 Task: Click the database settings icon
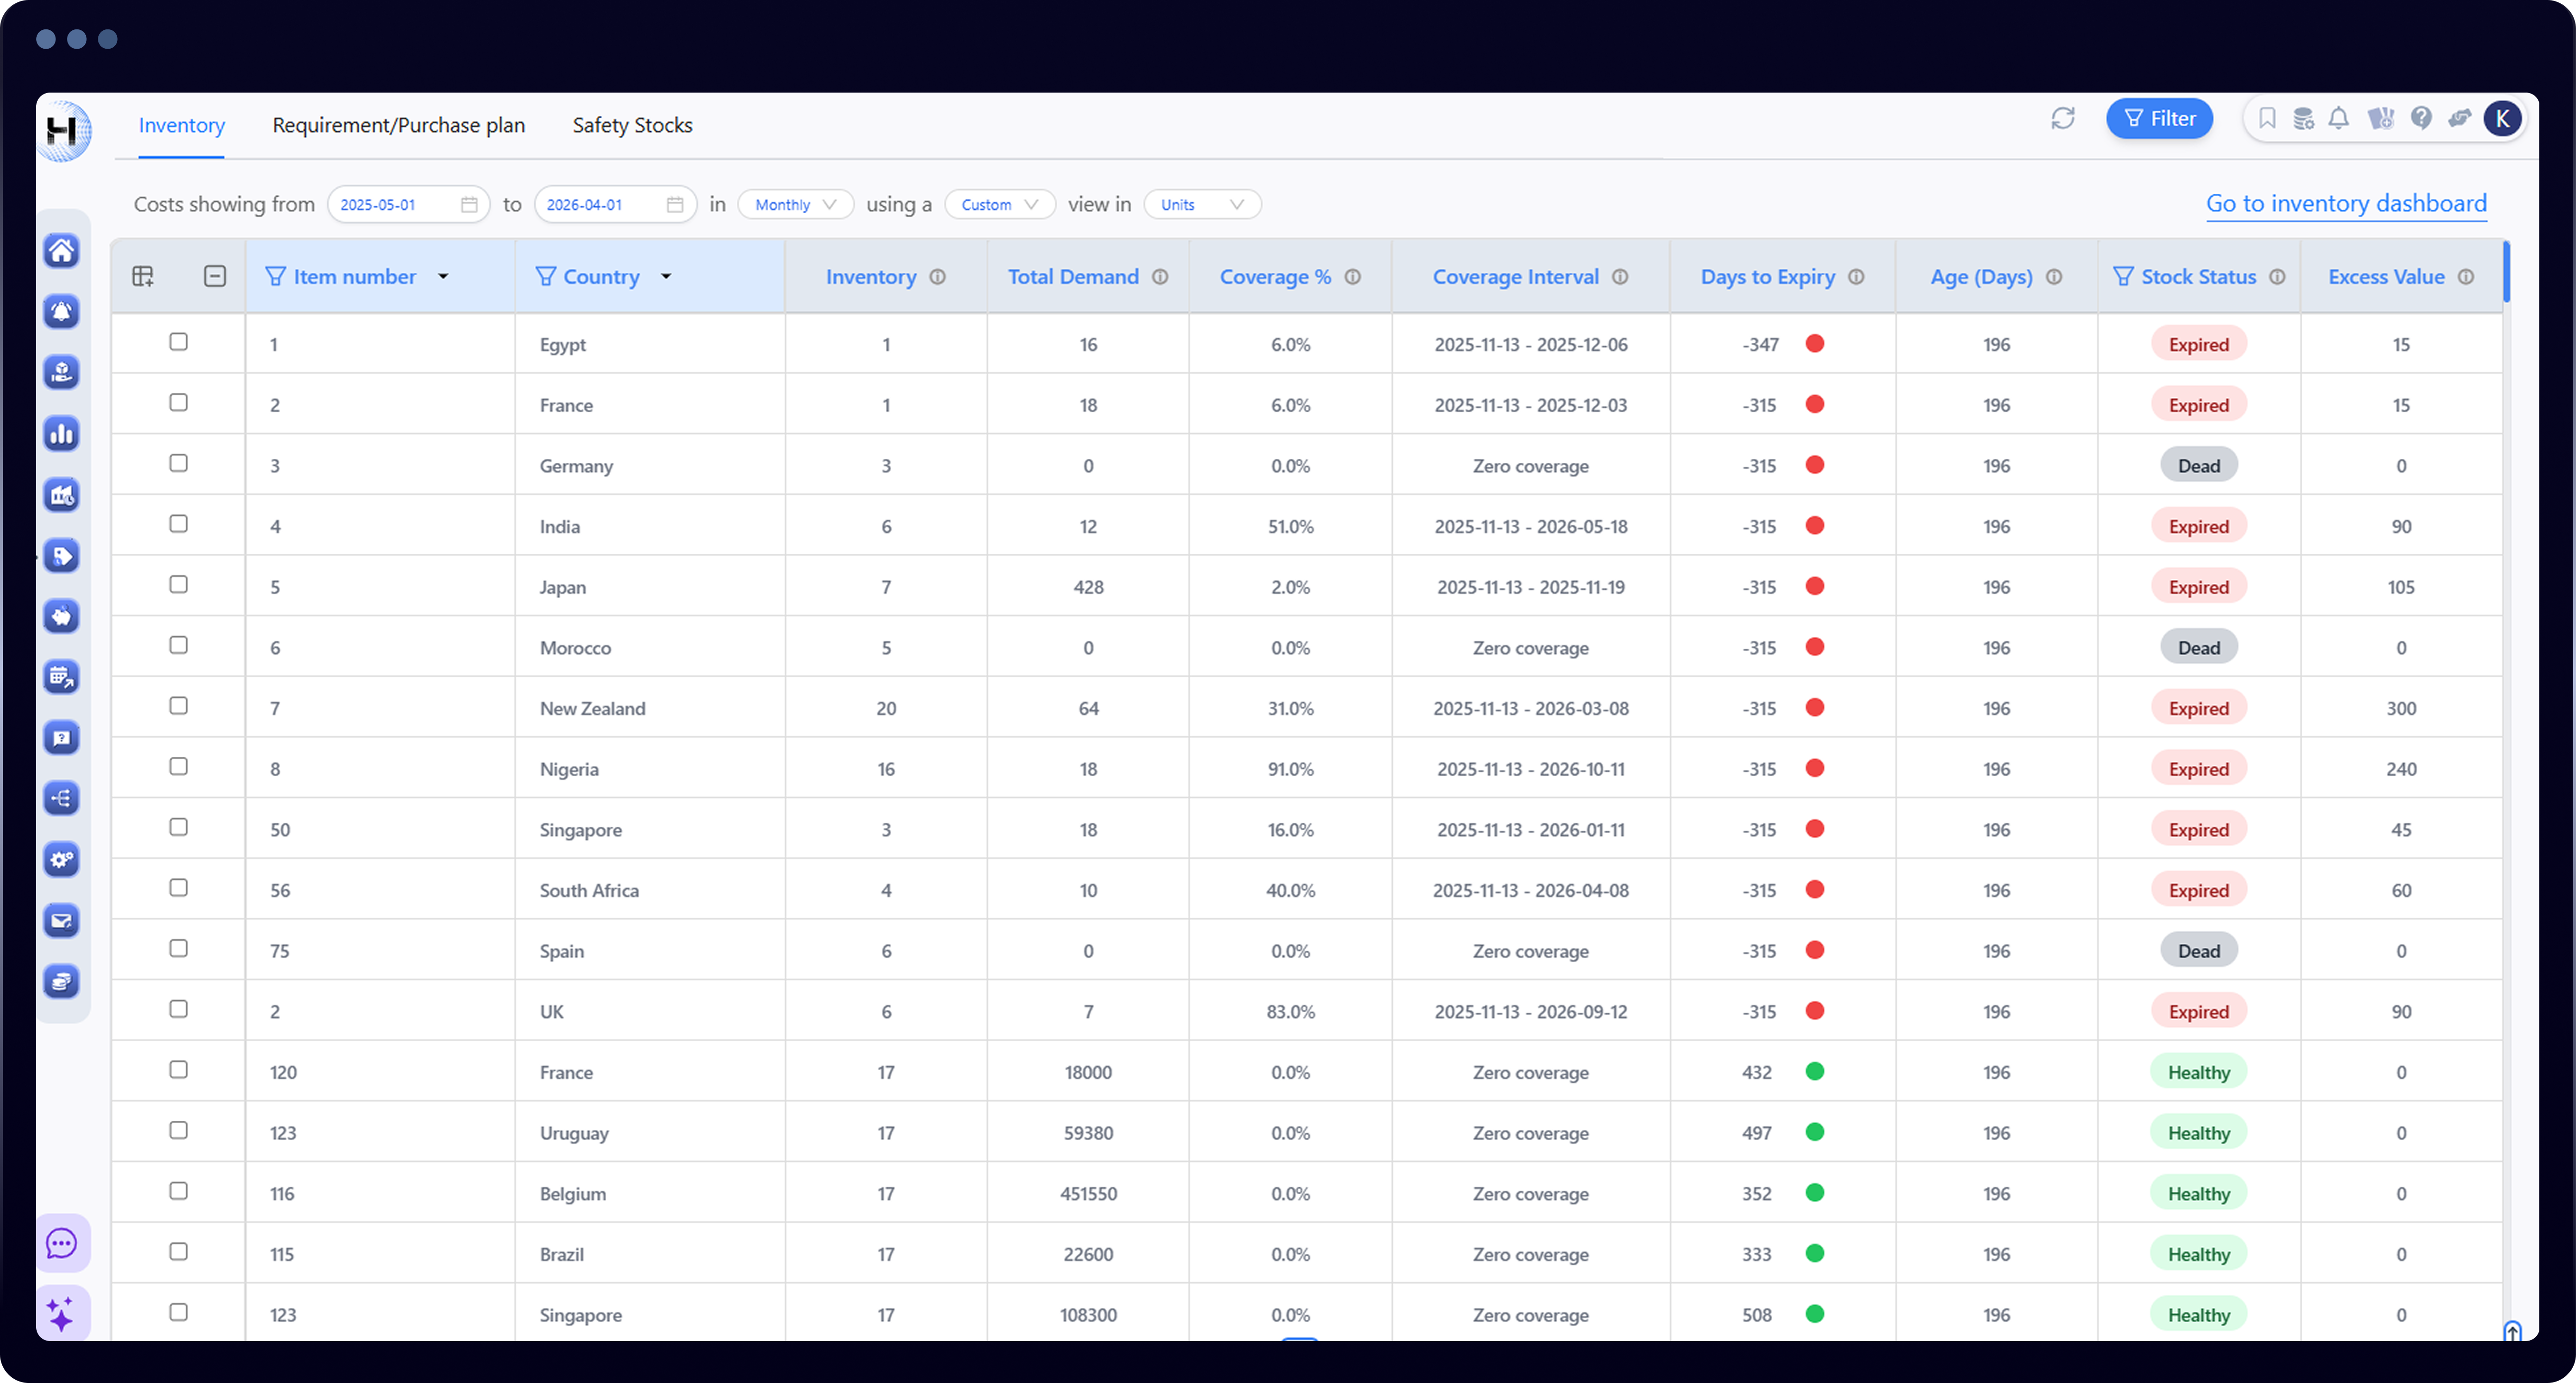pyautogui.click(x=2303, y=119)
